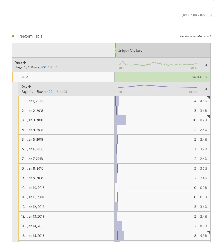
Task: Click the Jan 1 2018 - Jan 31 2018 date range
Action: coord(199,15)
